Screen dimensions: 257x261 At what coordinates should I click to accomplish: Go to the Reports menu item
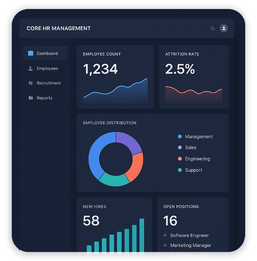tap(44, 98)
